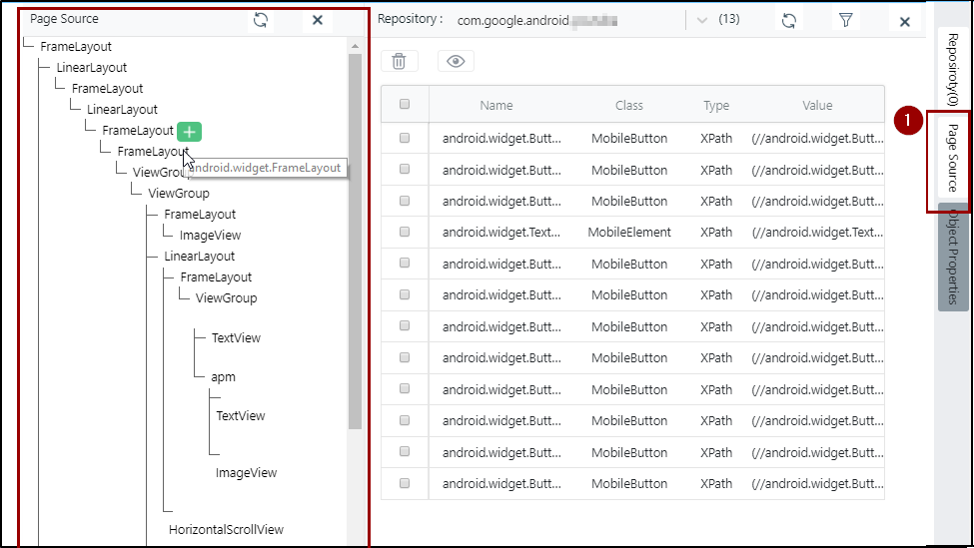Select the ImageView node under FrameLayout
974x548 pixels.
210,236
